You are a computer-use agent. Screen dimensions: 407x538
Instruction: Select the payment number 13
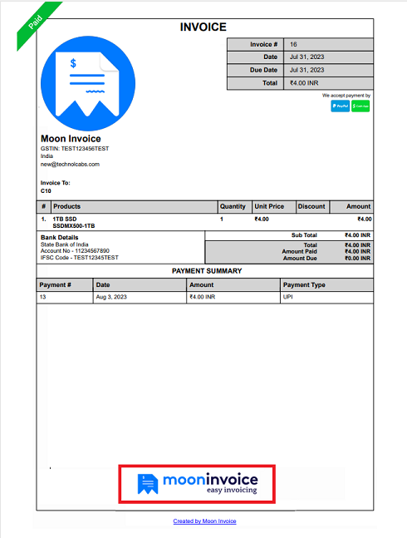(42, 297)
